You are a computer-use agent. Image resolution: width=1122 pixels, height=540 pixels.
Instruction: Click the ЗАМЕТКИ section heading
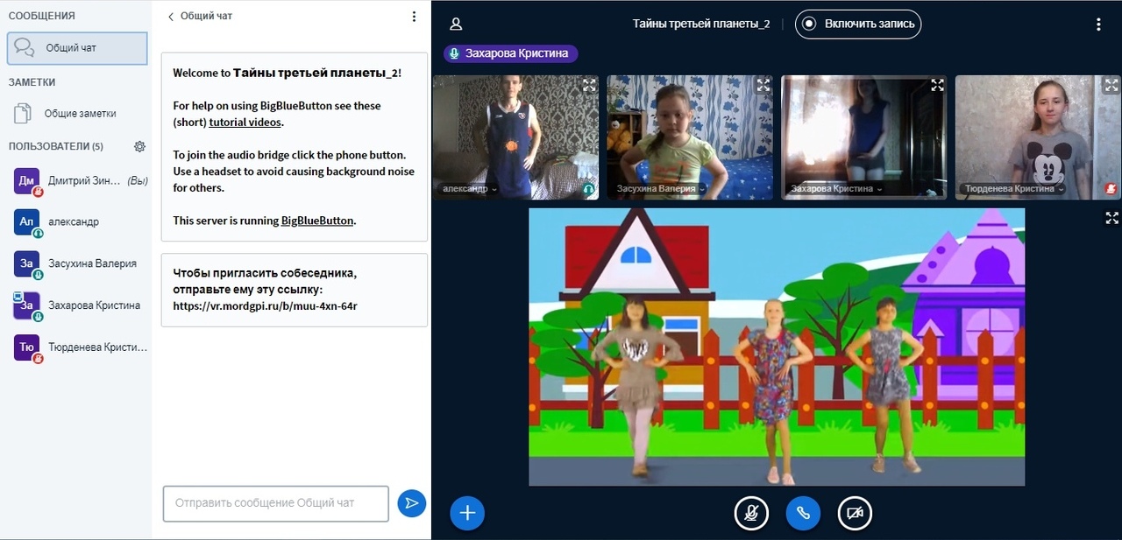pos(32,82)
